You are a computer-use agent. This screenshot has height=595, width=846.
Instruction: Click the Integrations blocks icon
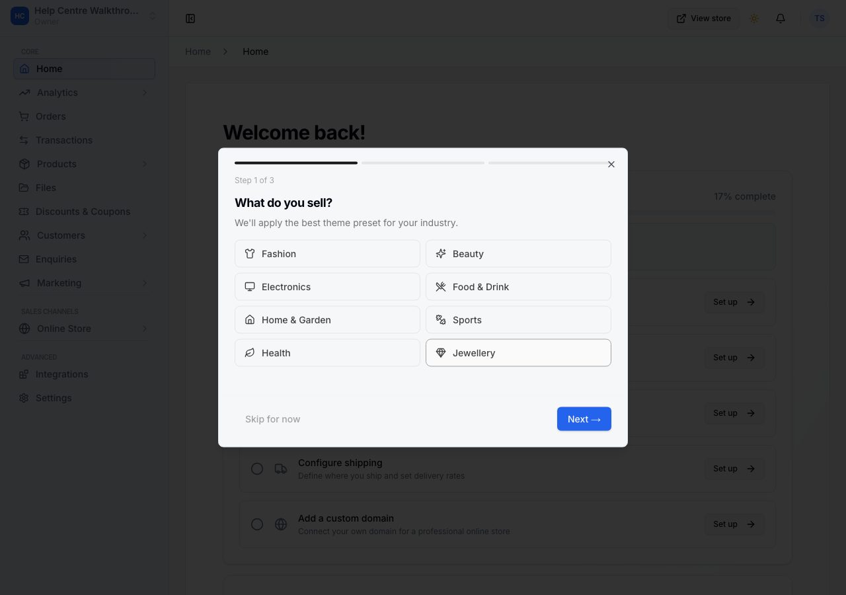click(x=24, y=374)
